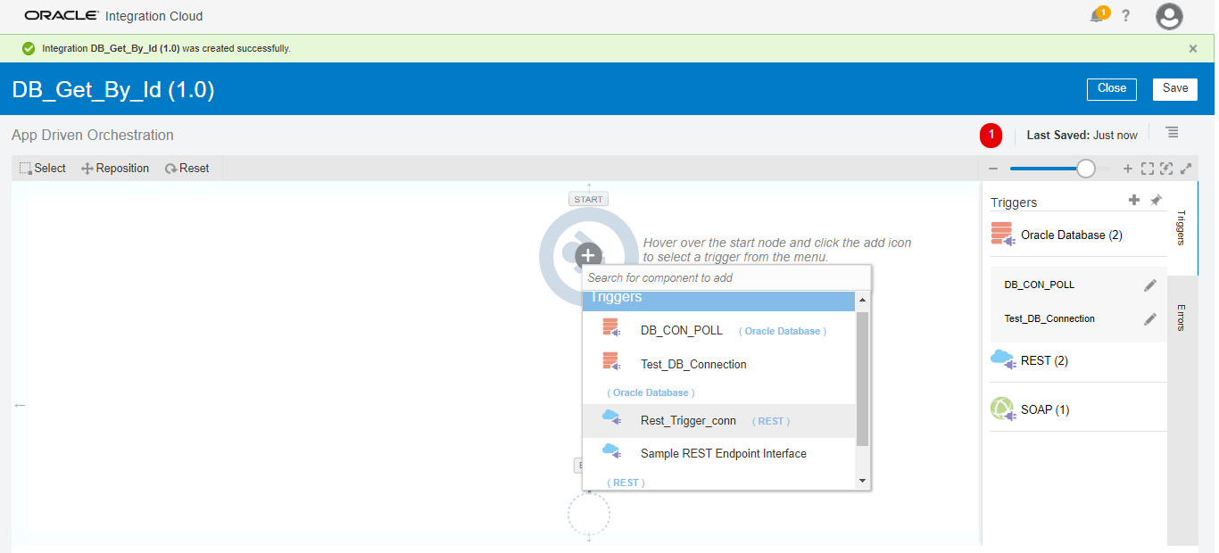The image size is (1219, 553).
Task: Click the add connection plus in Triggers panel
Action: [x=1134, y=200]
